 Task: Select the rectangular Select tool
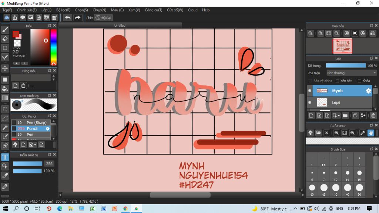[x=5, y=109]
